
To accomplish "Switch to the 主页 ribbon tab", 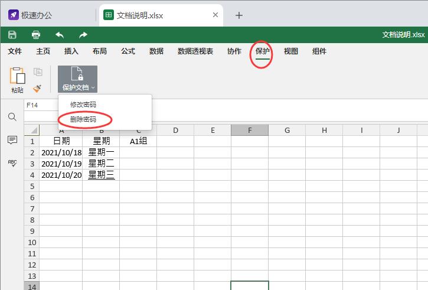I will (43, 51).
